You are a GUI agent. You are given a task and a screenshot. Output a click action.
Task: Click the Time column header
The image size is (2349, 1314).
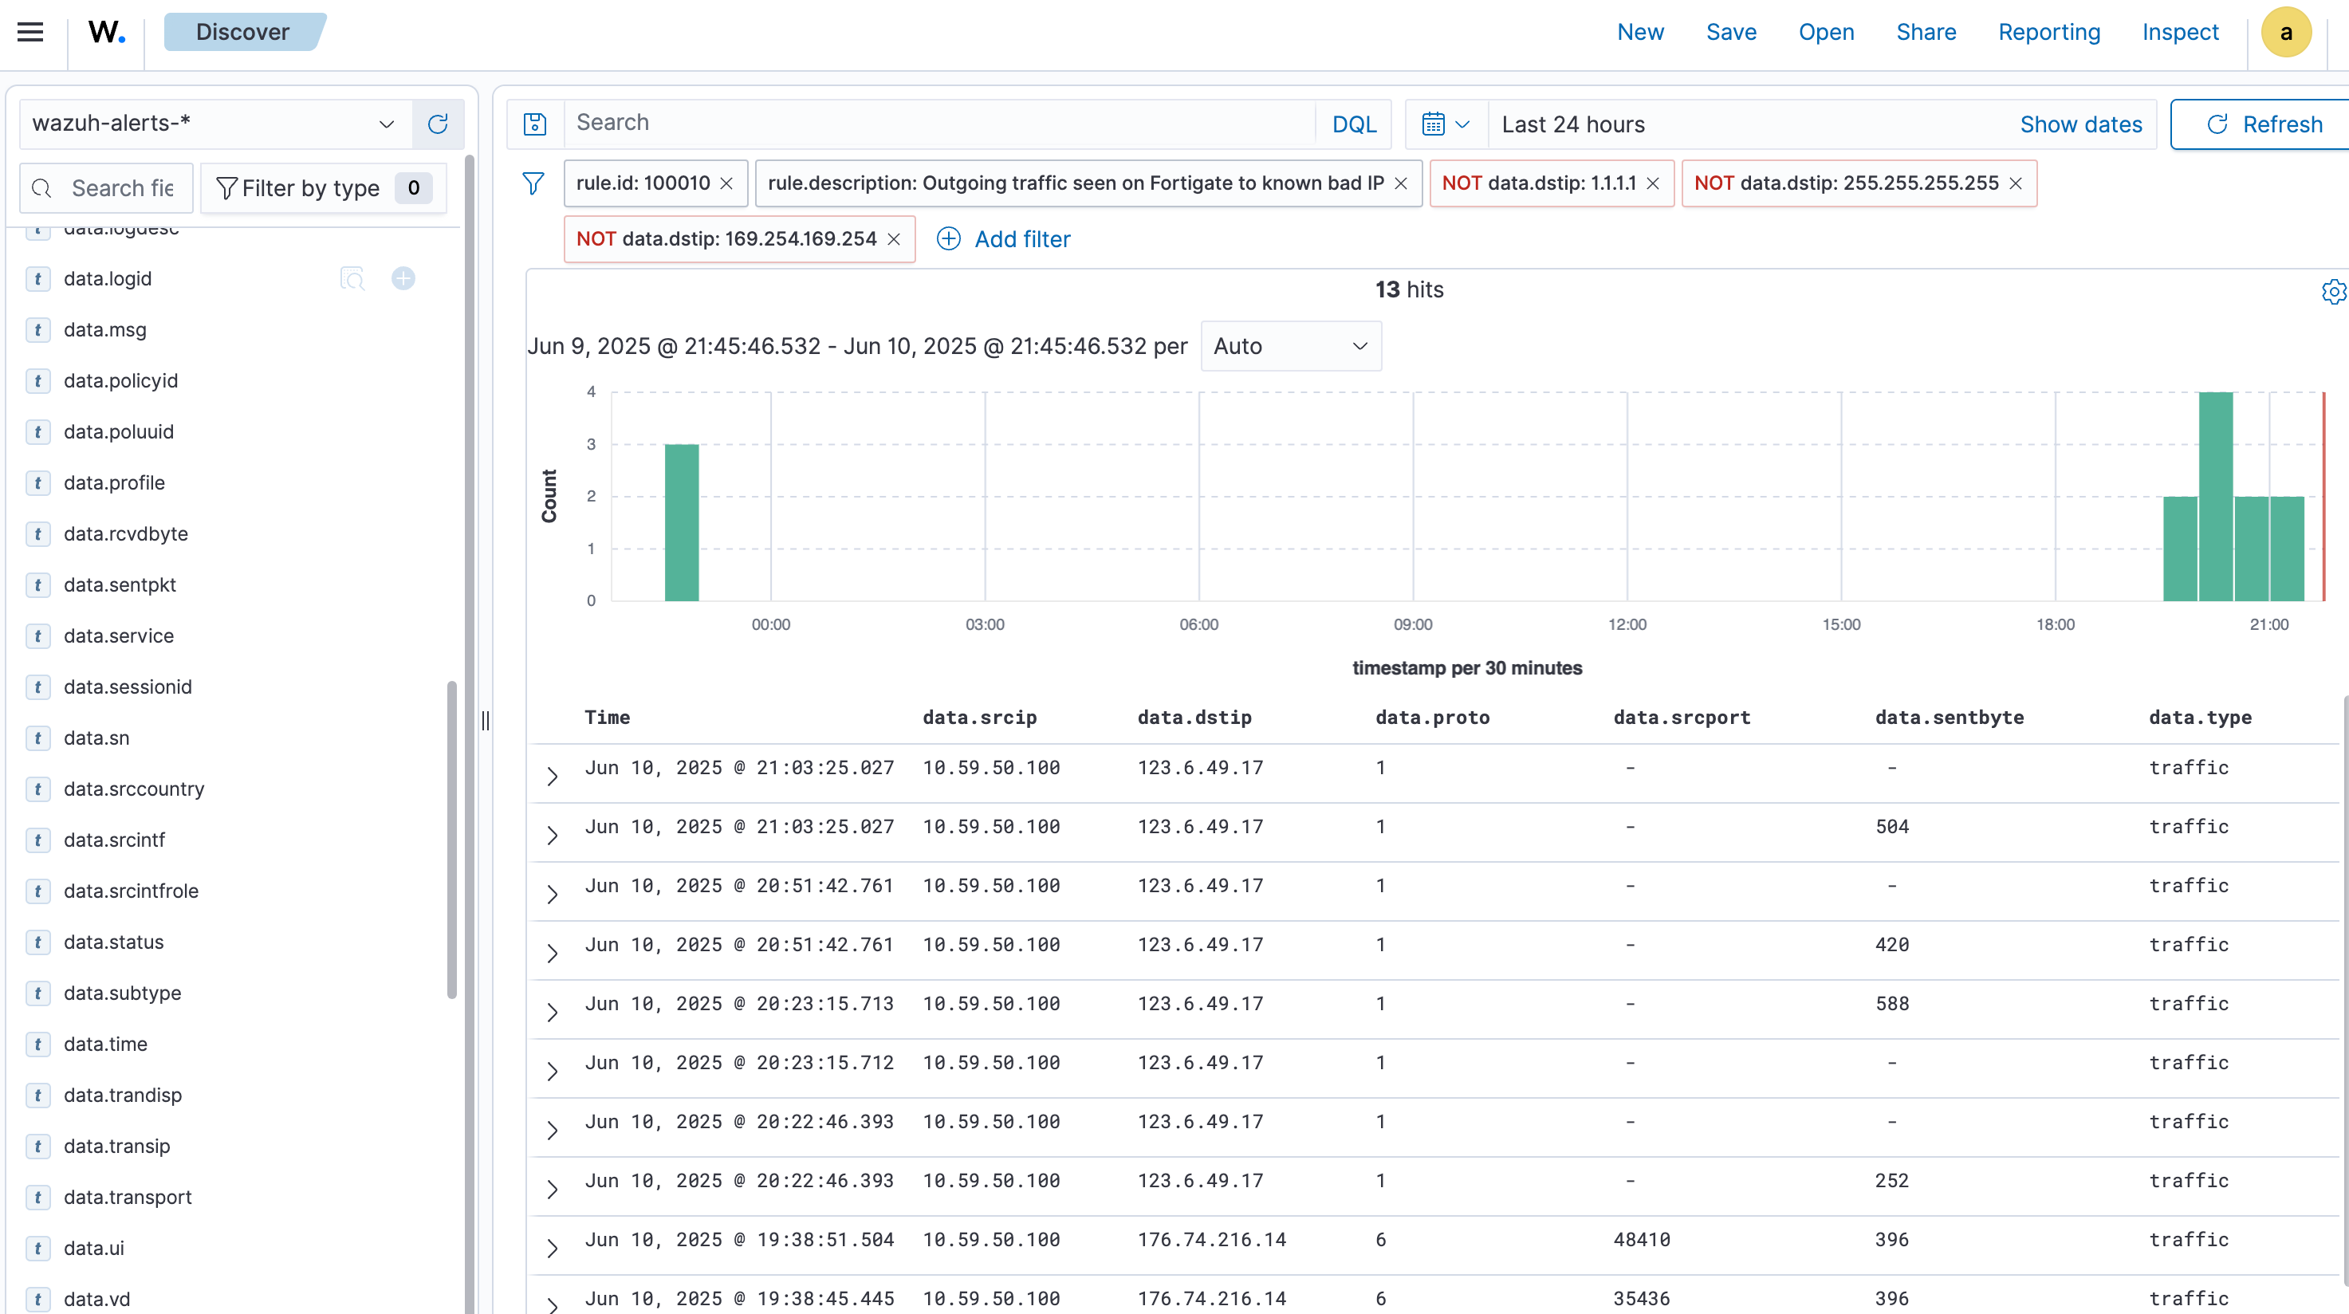pyautogui.click(x=608, y=718)
